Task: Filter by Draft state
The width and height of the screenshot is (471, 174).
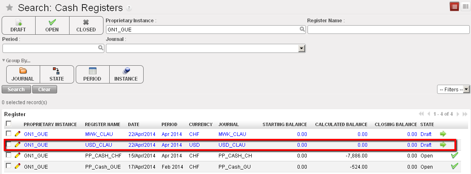Action: point(19,26)
